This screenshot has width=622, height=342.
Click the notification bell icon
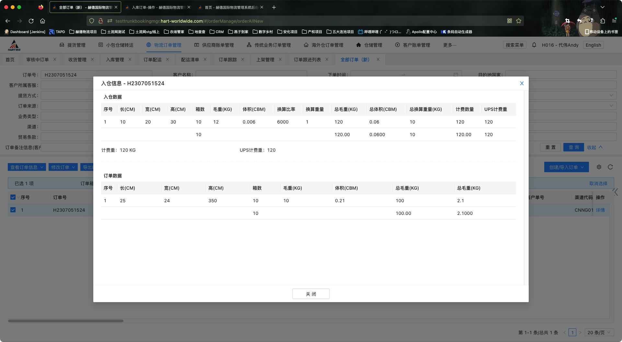click(534, 45)
